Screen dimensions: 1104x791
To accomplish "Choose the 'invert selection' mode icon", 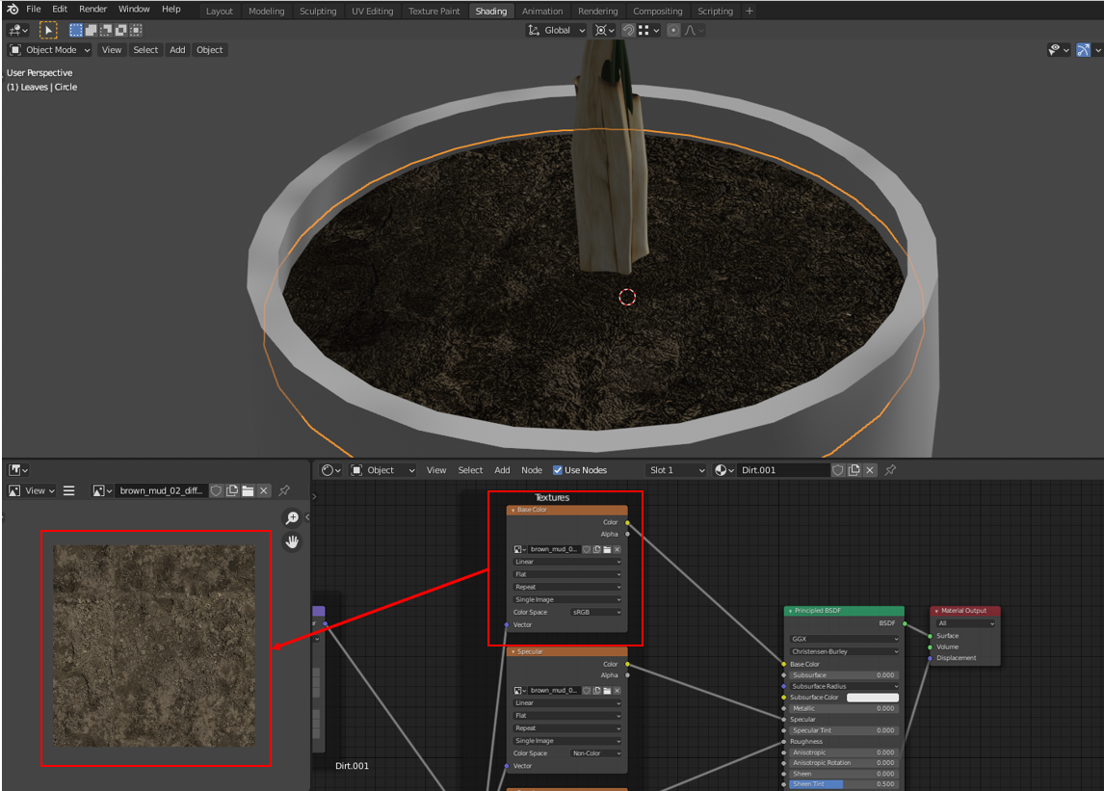I will click(120, 30).
